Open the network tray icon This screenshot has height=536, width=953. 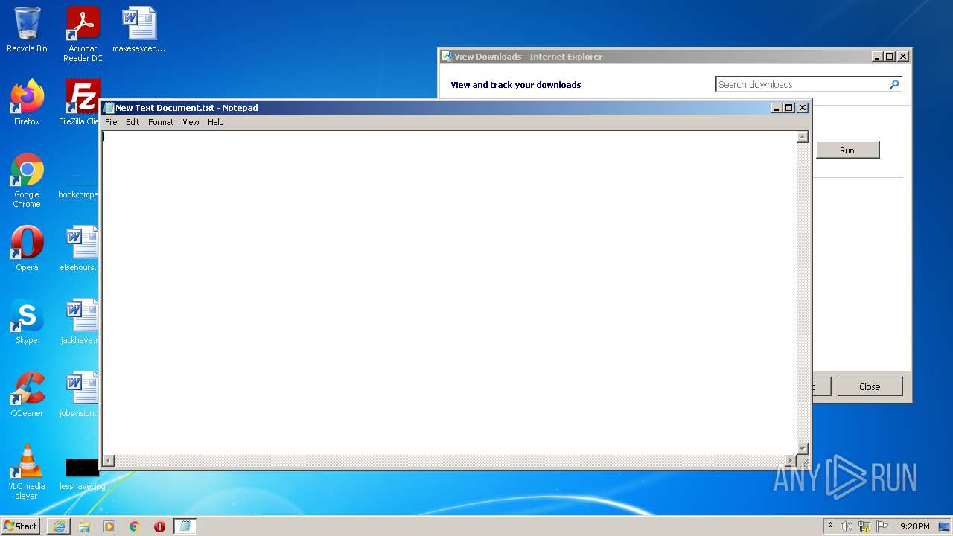tap(864, 526)
